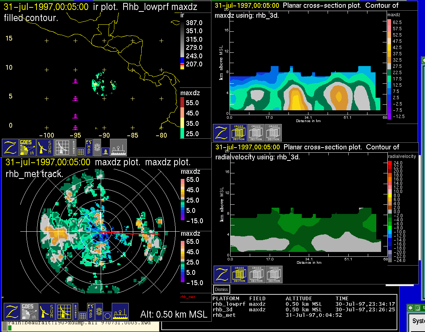Select the yellow CROSS SECTION icon under the radialvelocity plot
The height and width of the screenshot is (332, 425).
click(239, 274)
